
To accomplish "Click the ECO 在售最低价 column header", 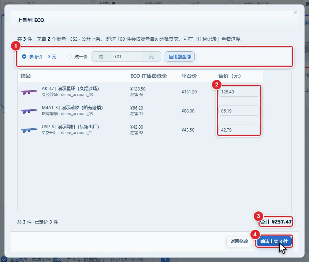I will 149,76.
